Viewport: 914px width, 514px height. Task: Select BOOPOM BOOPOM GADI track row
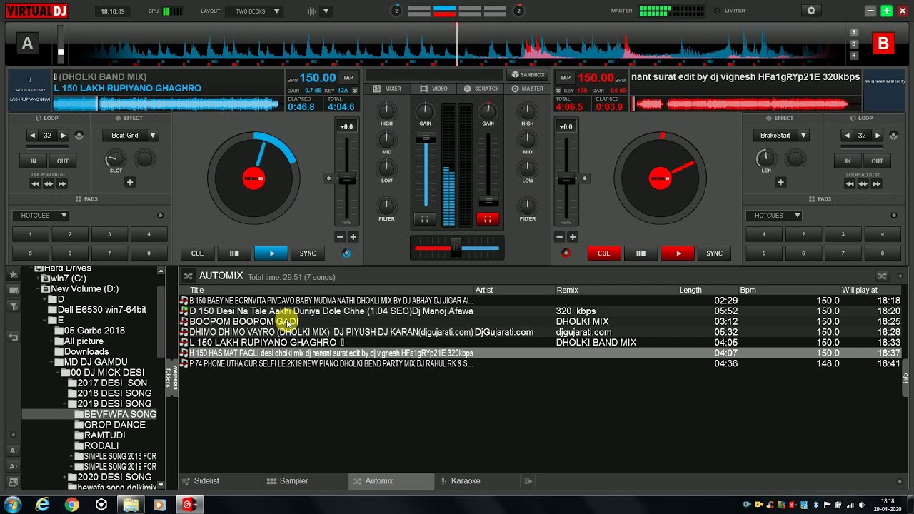(x=541, y=322)
